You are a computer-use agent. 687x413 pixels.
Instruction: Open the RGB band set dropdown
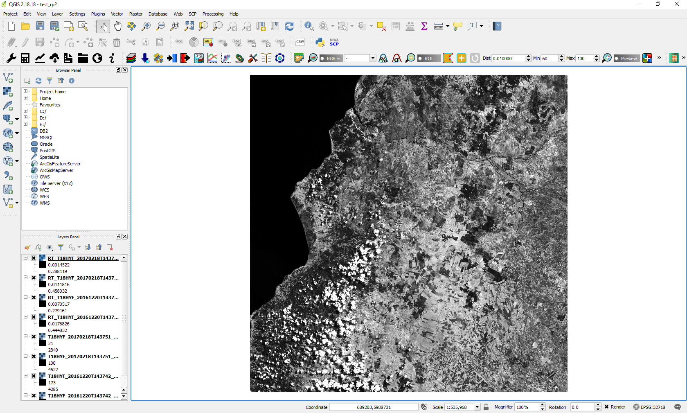click(x=372, y=59)
